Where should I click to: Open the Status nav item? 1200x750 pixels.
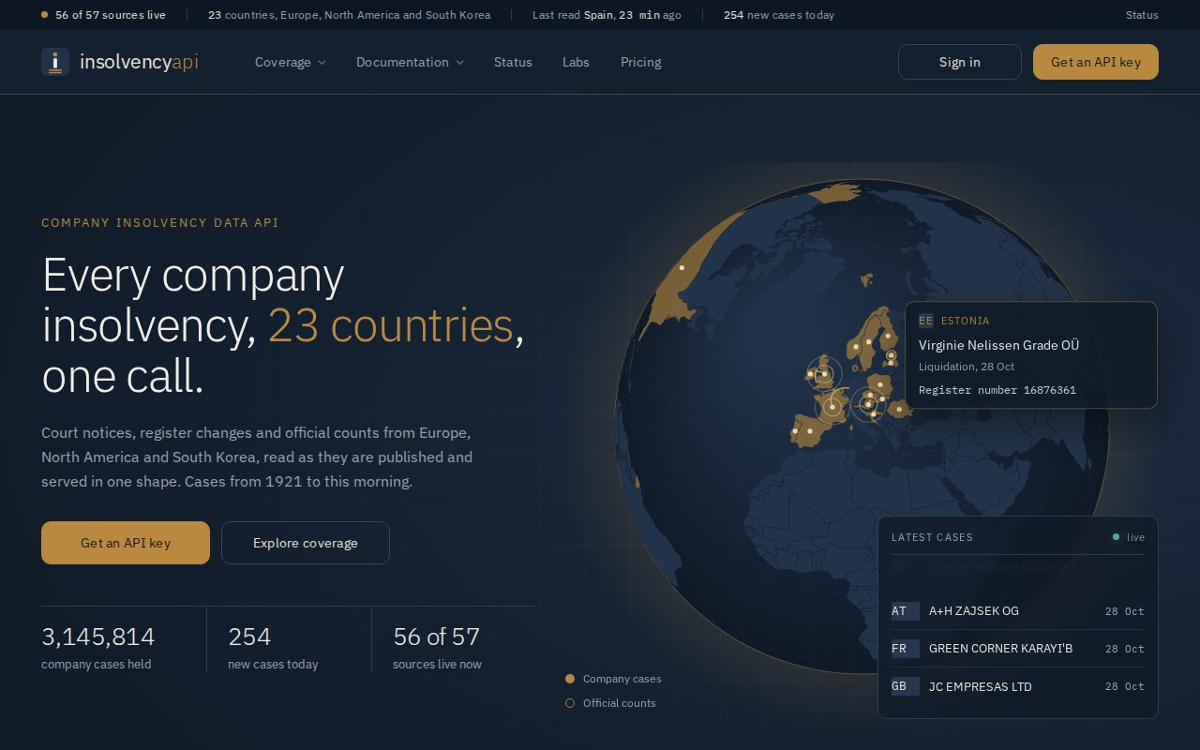[x=513, y=62]
